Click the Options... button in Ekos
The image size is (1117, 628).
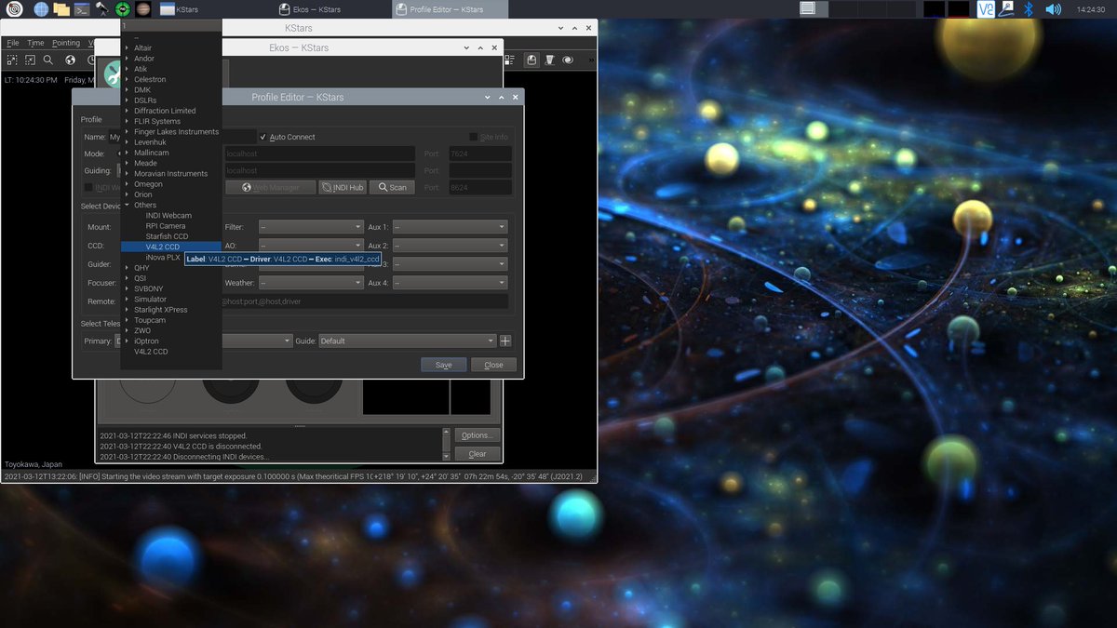477,434
